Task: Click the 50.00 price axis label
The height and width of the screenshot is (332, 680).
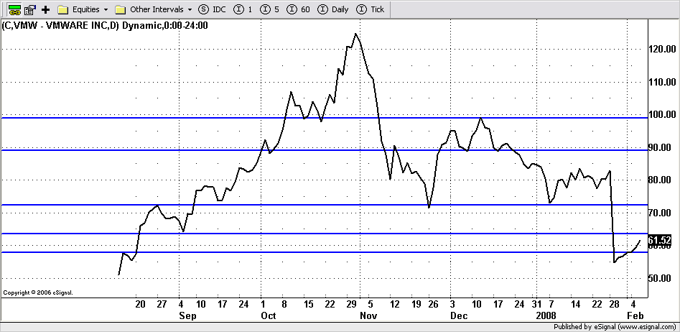Action: click(661, 278)
